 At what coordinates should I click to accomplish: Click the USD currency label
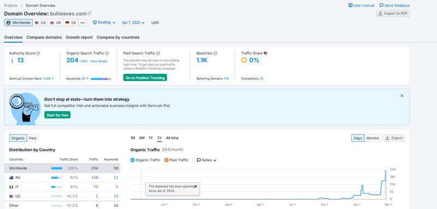155,22
